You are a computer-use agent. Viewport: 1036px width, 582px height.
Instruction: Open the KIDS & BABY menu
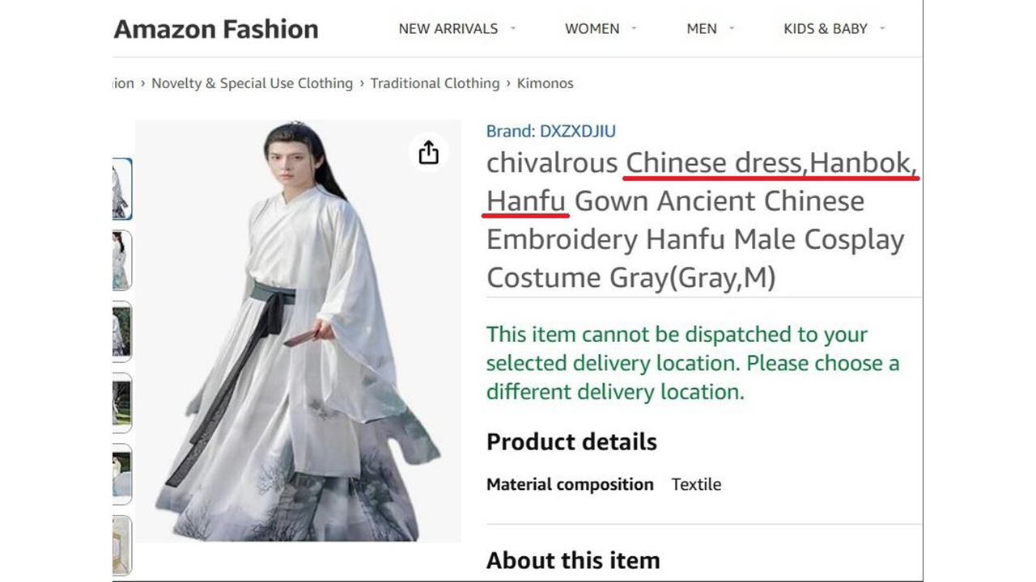coord(826,28)
